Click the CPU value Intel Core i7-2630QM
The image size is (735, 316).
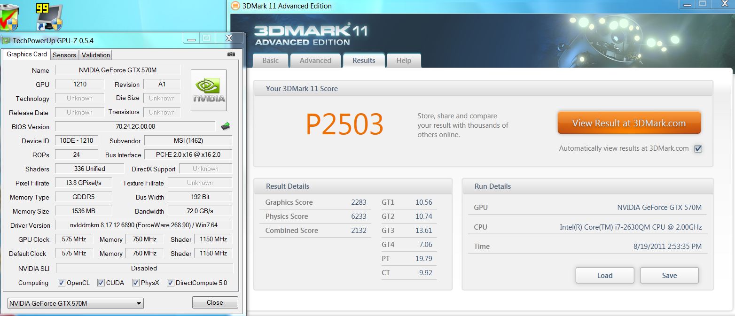point(631,227)
